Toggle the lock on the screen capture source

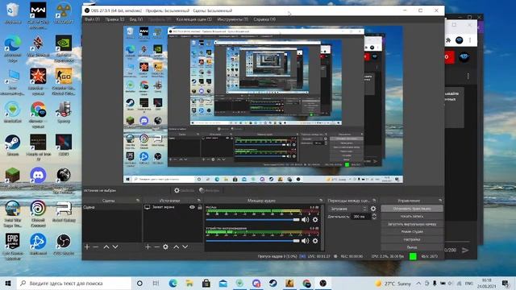pyautogui.click(x=200, y=207)
